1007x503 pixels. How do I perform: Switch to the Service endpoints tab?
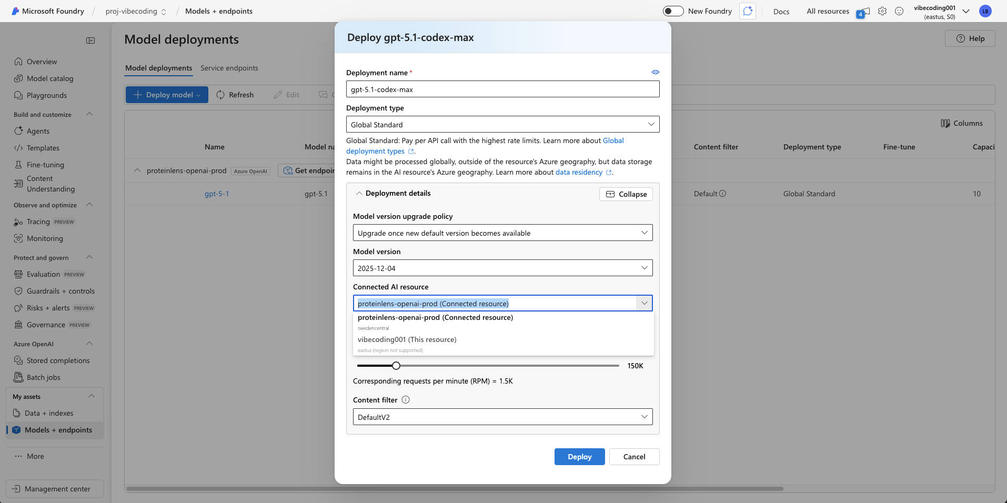coord(229,68)
